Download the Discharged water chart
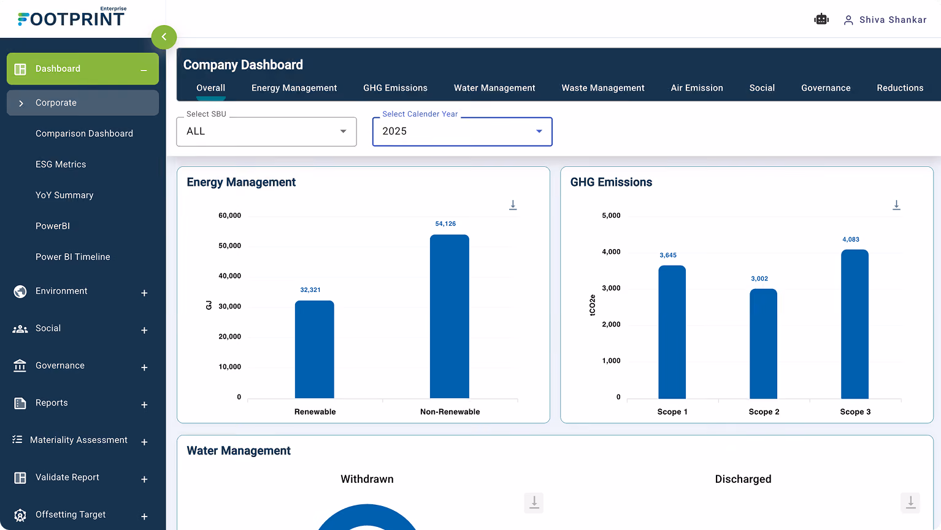The image size is (941, 530). coord(911,502)
